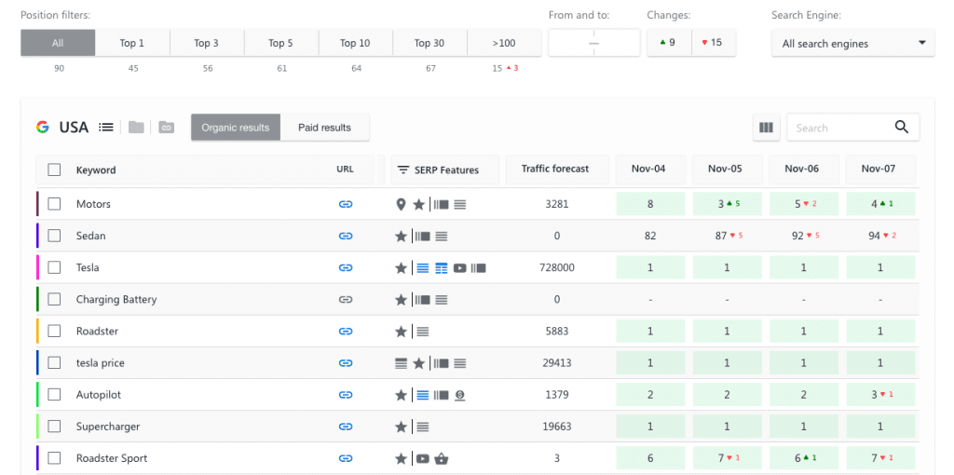Click the local pack pin icon for Motors
This screenshot has width=954, height=475.
401,204
